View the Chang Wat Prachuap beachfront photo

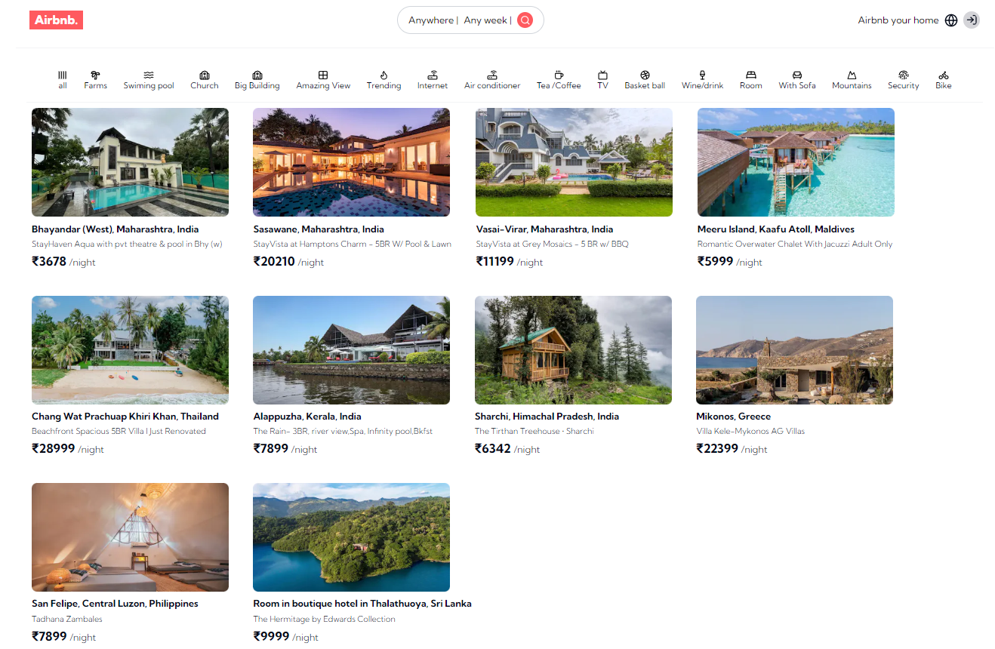point(130,350)
